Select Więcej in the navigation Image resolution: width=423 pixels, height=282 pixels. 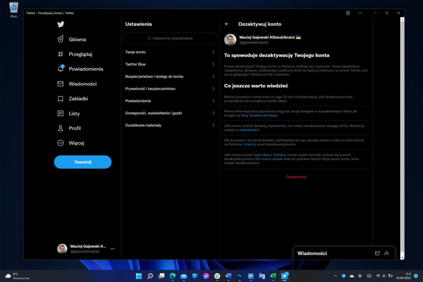(x=76, y=143)
